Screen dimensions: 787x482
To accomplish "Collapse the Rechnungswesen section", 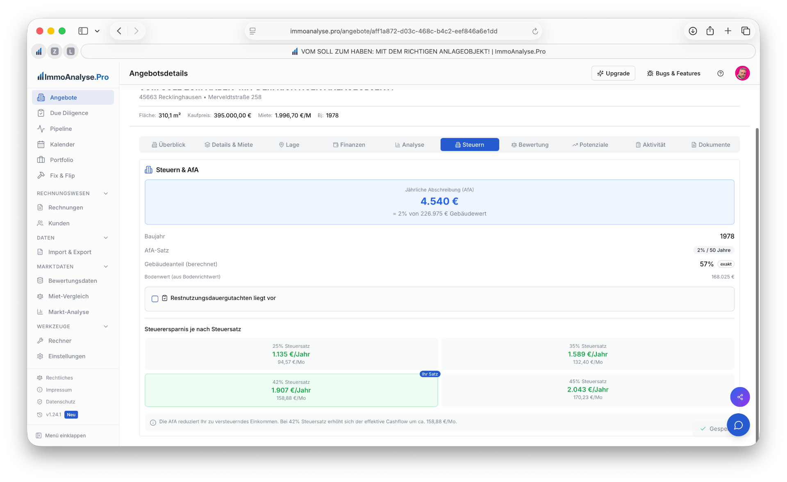I will tap(106, 194).
